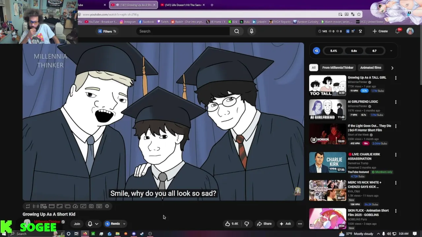Click the speedometer playback speed icon
Screen dimensions: 422x237
click(x=75, y=206)
